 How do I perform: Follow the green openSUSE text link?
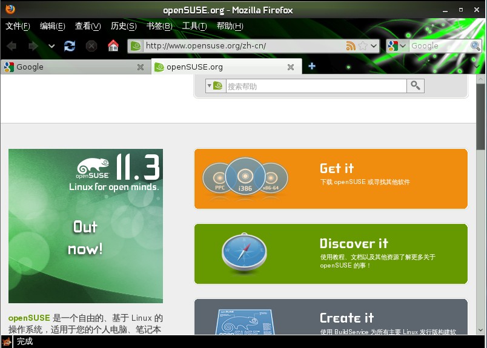pyautogui.click(x=29, y=318)
